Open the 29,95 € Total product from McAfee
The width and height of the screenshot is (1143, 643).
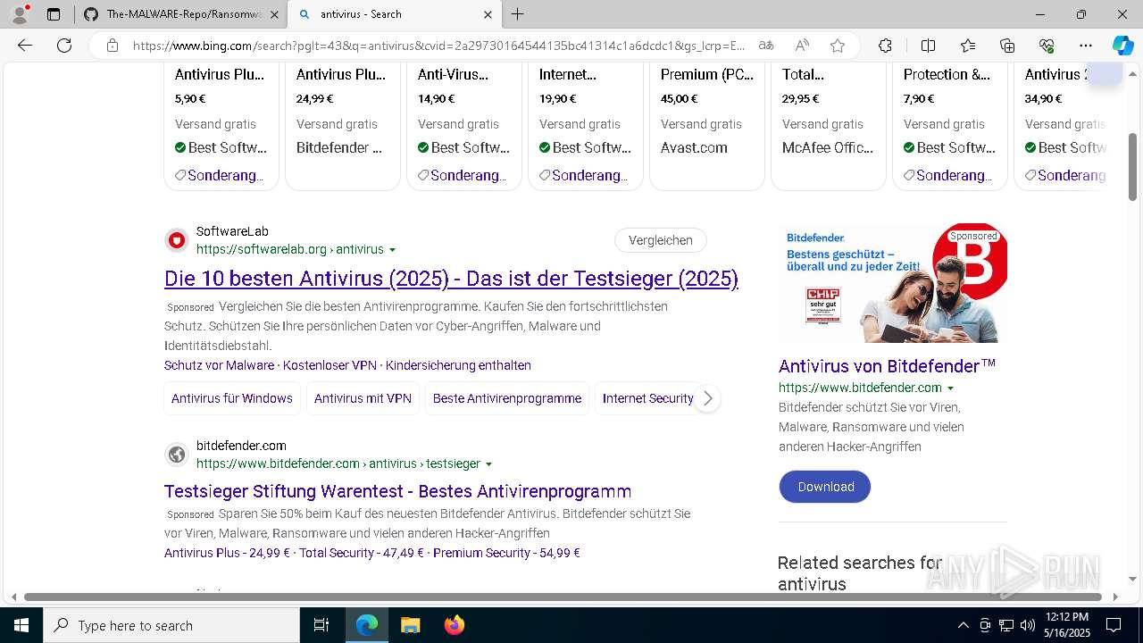829,125
